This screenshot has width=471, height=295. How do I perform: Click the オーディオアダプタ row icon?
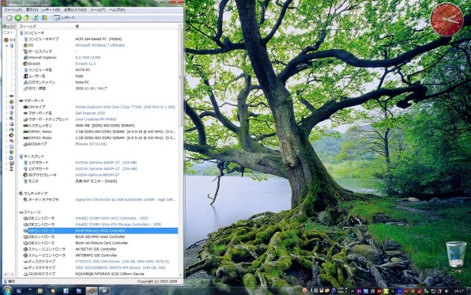[x=25, y=199]
